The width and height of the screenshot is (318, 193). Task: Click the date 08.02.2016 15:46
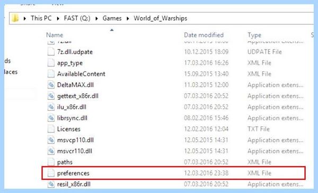[x=206, y=118]
